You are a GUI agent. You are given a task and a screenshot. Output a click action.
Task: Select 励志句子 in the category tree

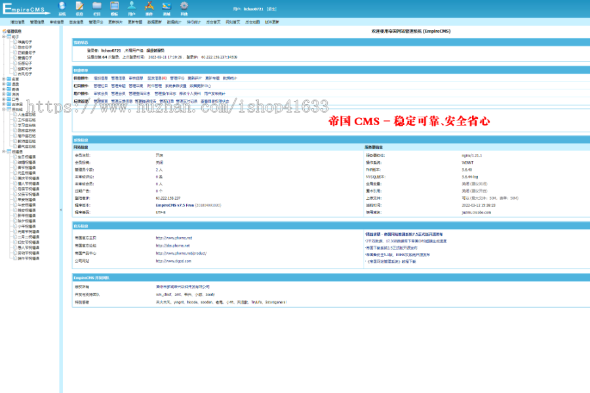click(25, 47)
